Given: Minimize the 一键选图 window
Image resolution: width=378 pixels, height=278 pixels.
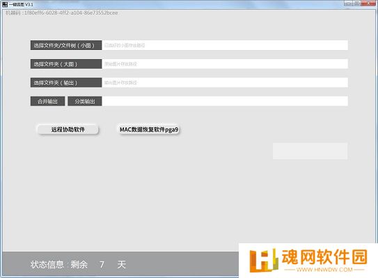Looking at the screenshot, I should pos(348,3).
